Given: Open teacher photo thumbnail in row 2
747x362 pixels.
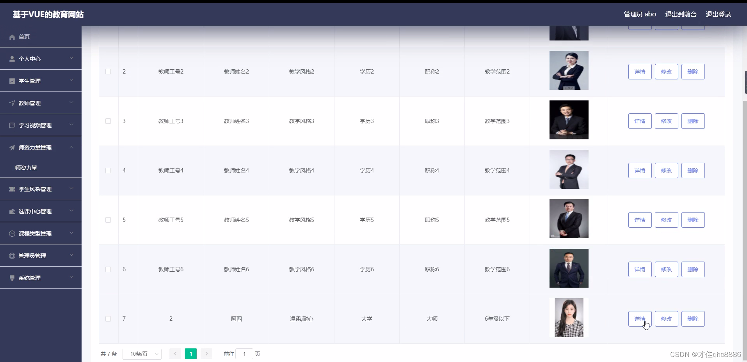Looking at the screenshot, I should pyautogui.click(x=569, y=70).
